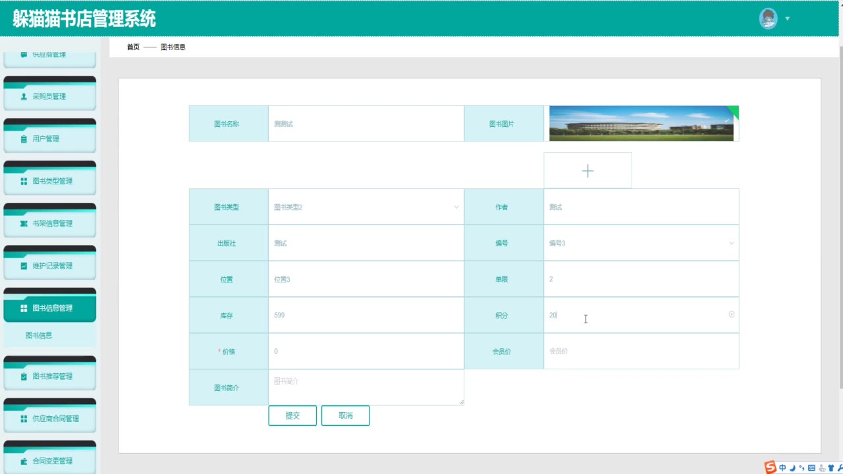Click the uploaded book image thumbnail
Screen dimensions: 843x474
click(x=641, y=123)
